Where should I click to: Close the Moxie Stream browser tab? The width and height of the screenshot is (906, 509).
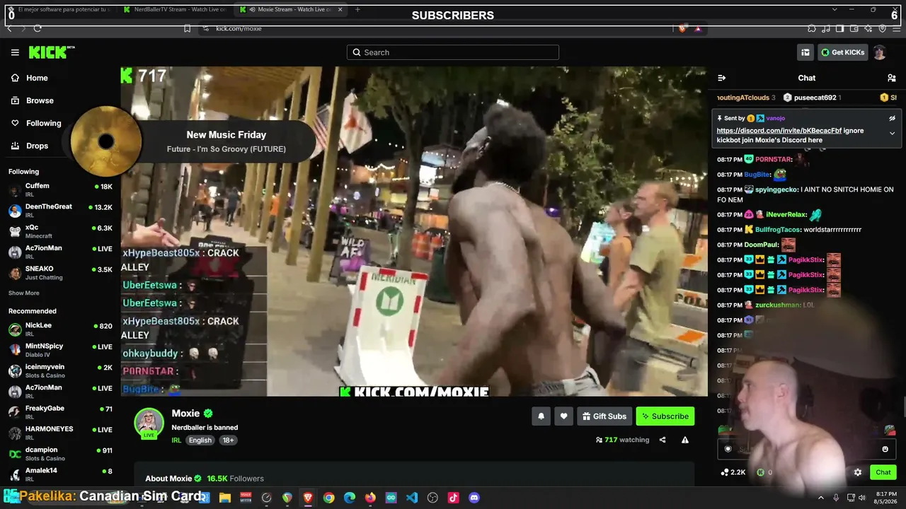coord(340,9)
